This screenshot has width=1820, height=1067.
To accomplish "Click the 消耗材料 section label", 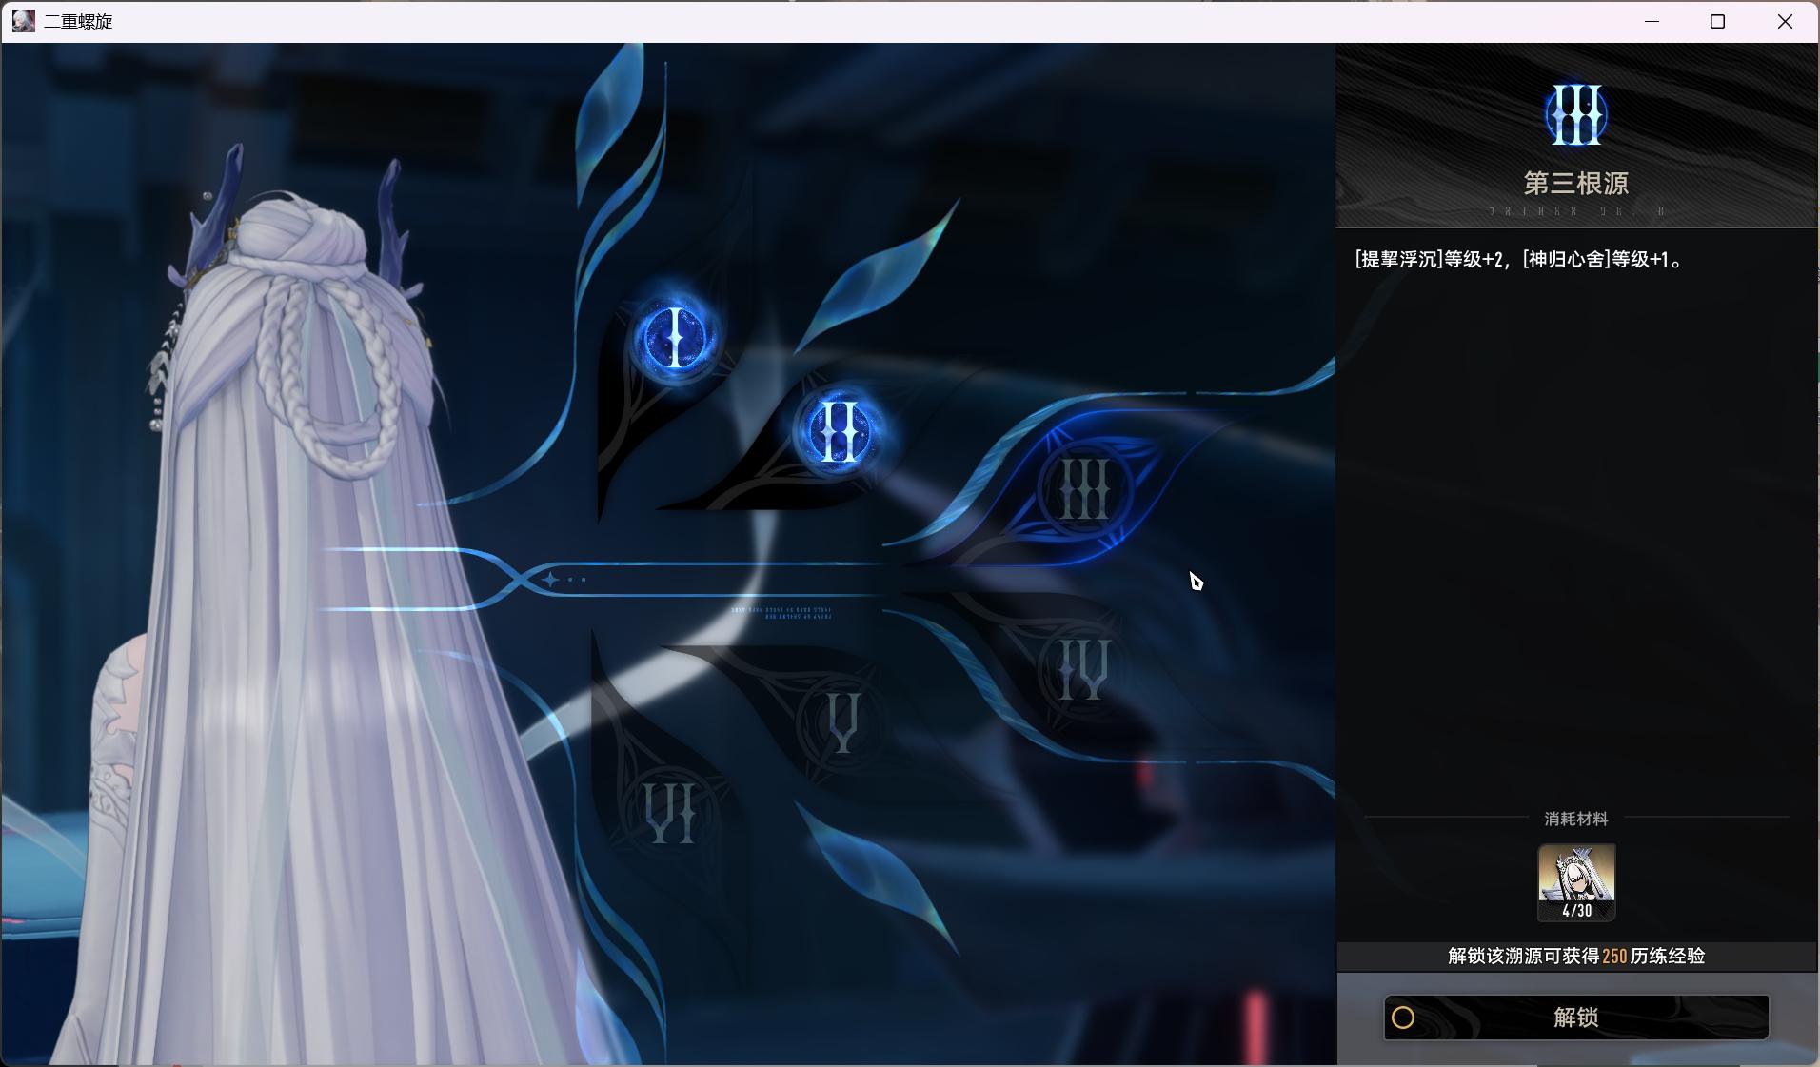I will pyautogui.click(x=1576, y=819).
